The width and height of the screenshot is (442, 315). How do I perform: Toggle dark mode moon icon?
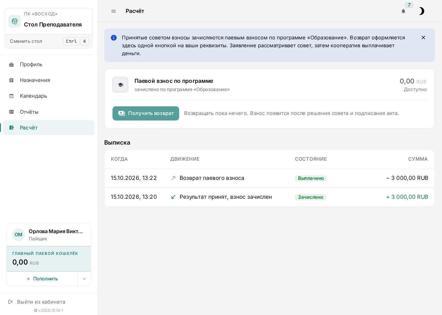421,11
